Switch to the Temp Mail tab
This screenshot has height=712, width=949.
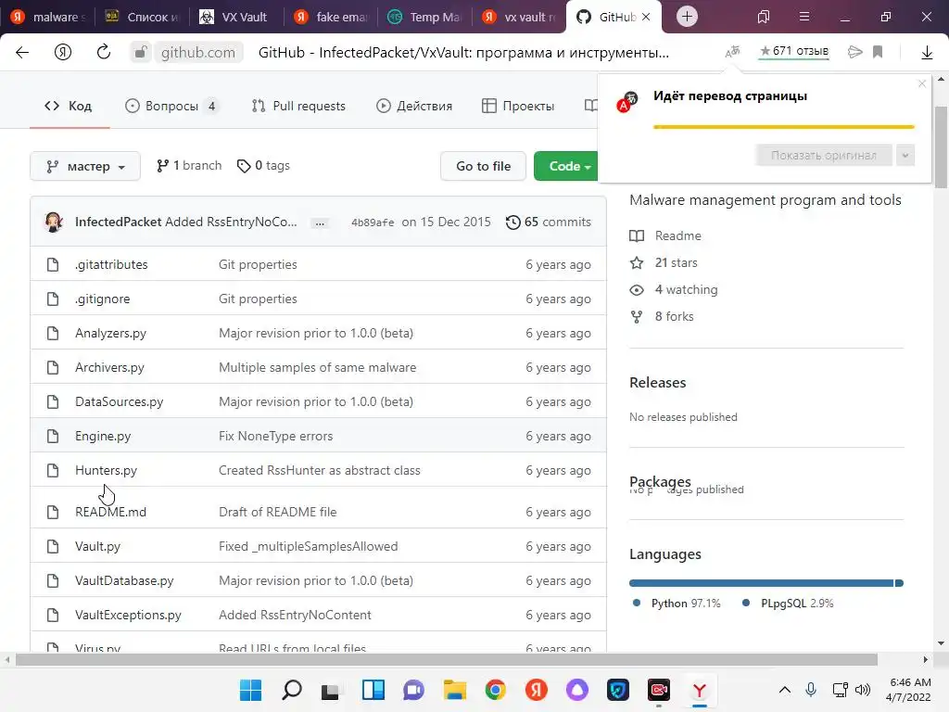[x=425, y=17]
